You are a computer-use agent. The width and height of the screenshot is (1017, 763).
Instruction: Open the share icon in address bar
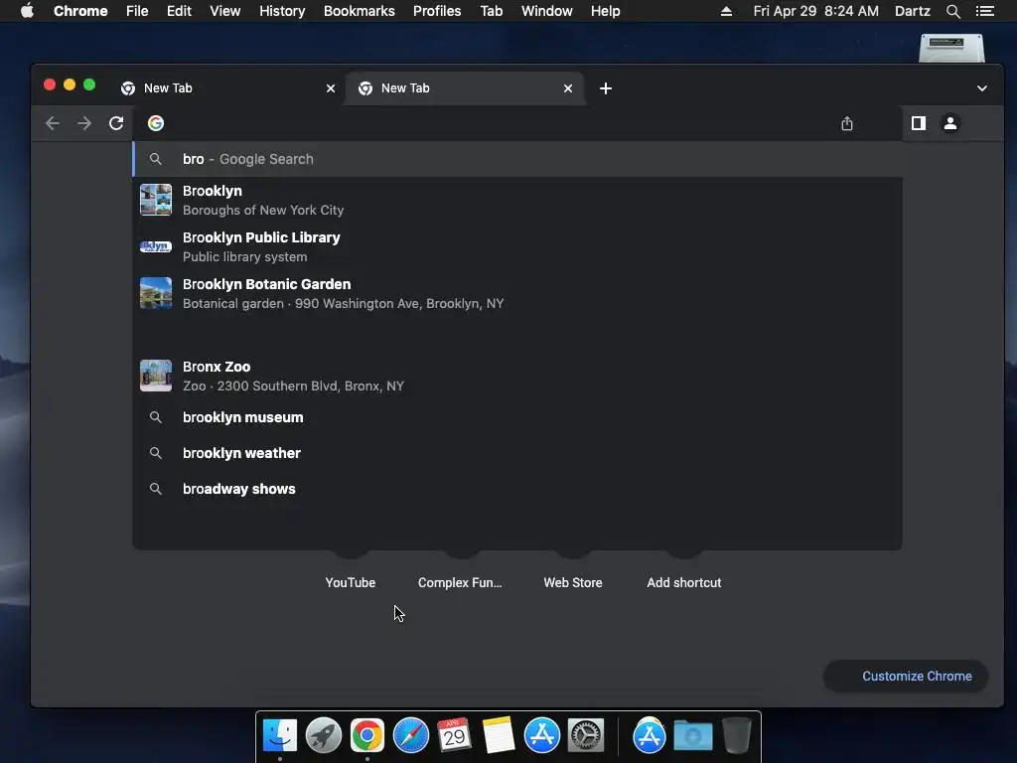[x=847, y=123]
